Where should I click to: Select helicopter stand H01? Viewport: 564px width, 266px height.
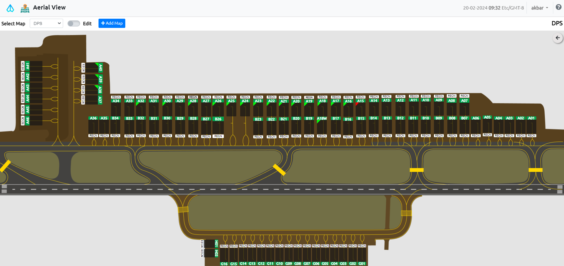pyautogui.click(x=216, y=244)
